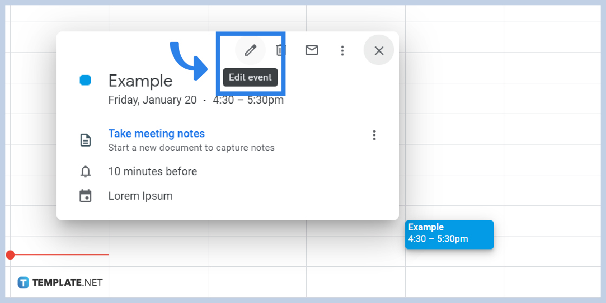Click the bell notification icon

[85, 171]
